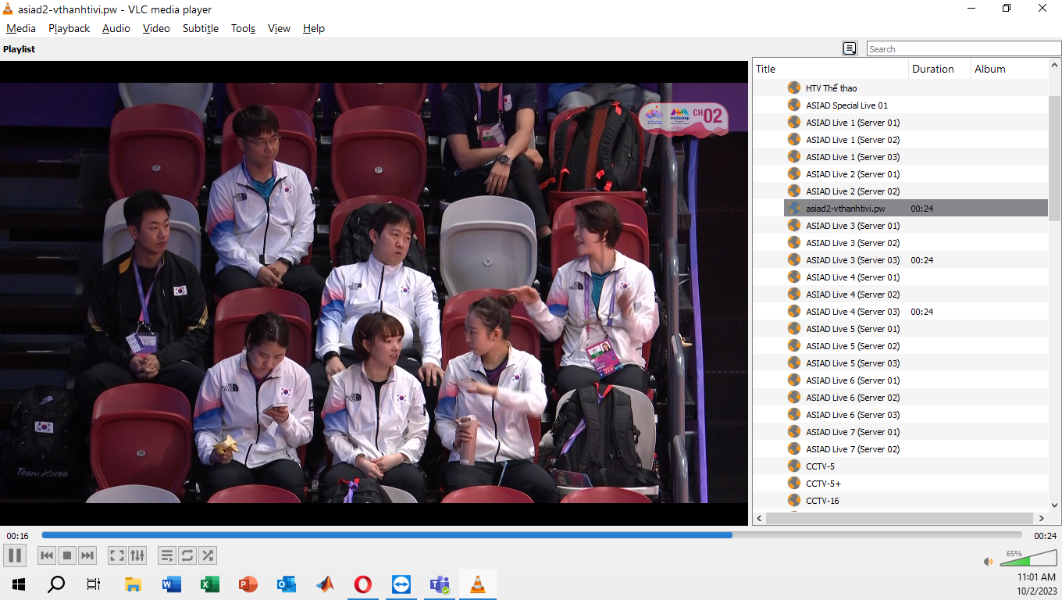Select ASIAD Live 7 (Server 02)
Image resolution: width=1062 pixels, height=600 pixels.
(x=853, y=449)
